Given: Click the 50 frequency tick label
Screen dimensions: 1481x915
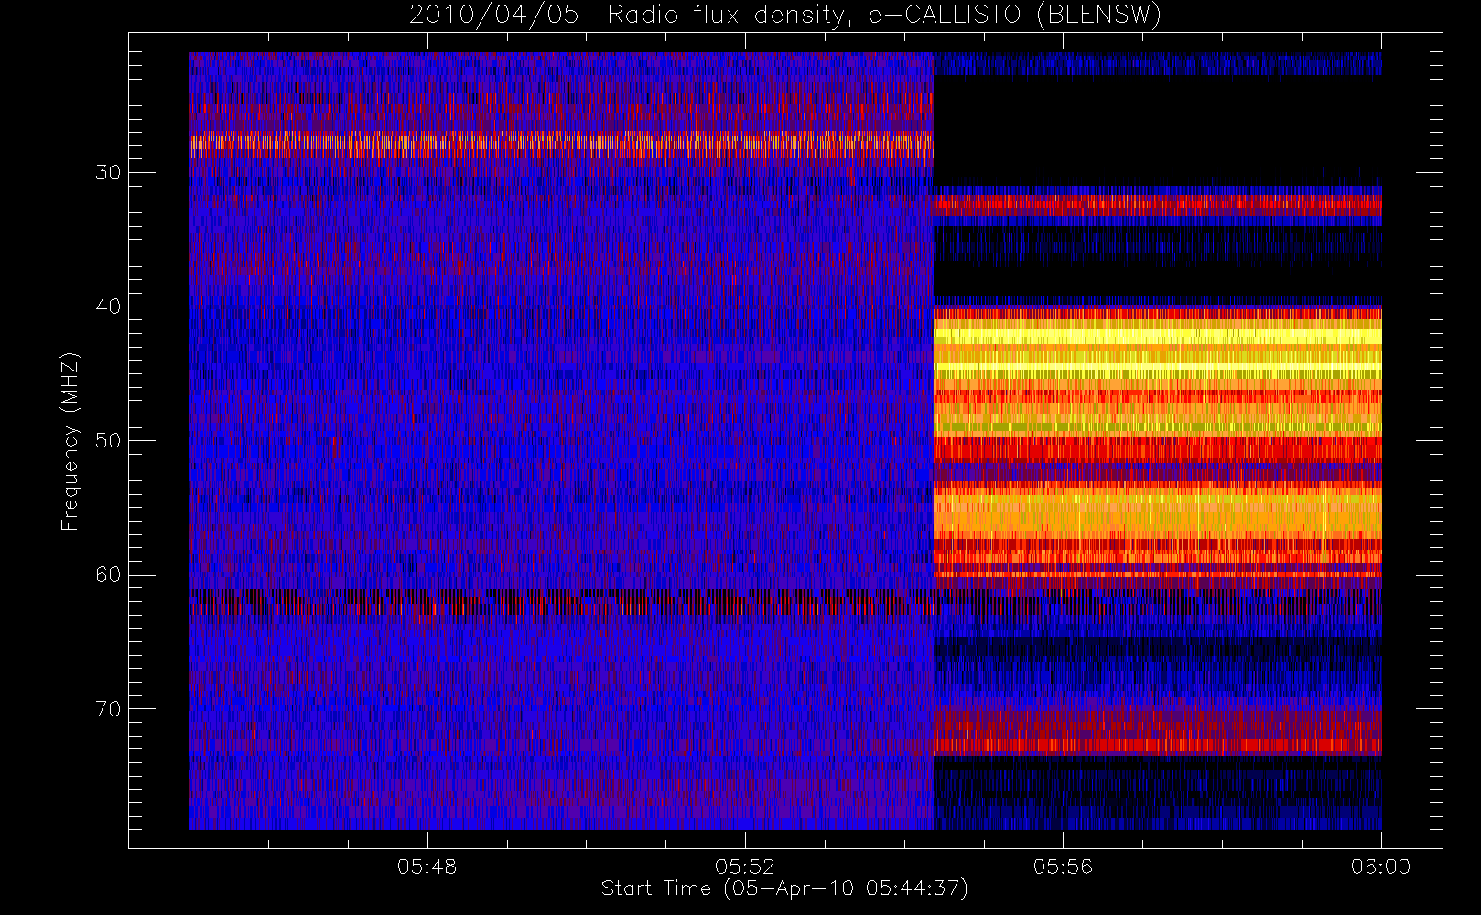Looking at the screenshot, I should point(108,440).
